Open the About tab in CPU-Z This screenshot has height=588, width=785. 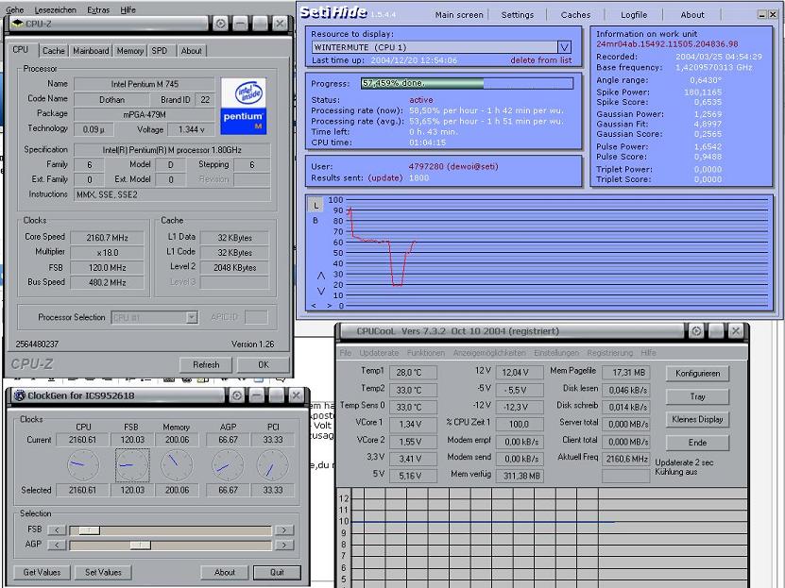(x=191, y=51)
